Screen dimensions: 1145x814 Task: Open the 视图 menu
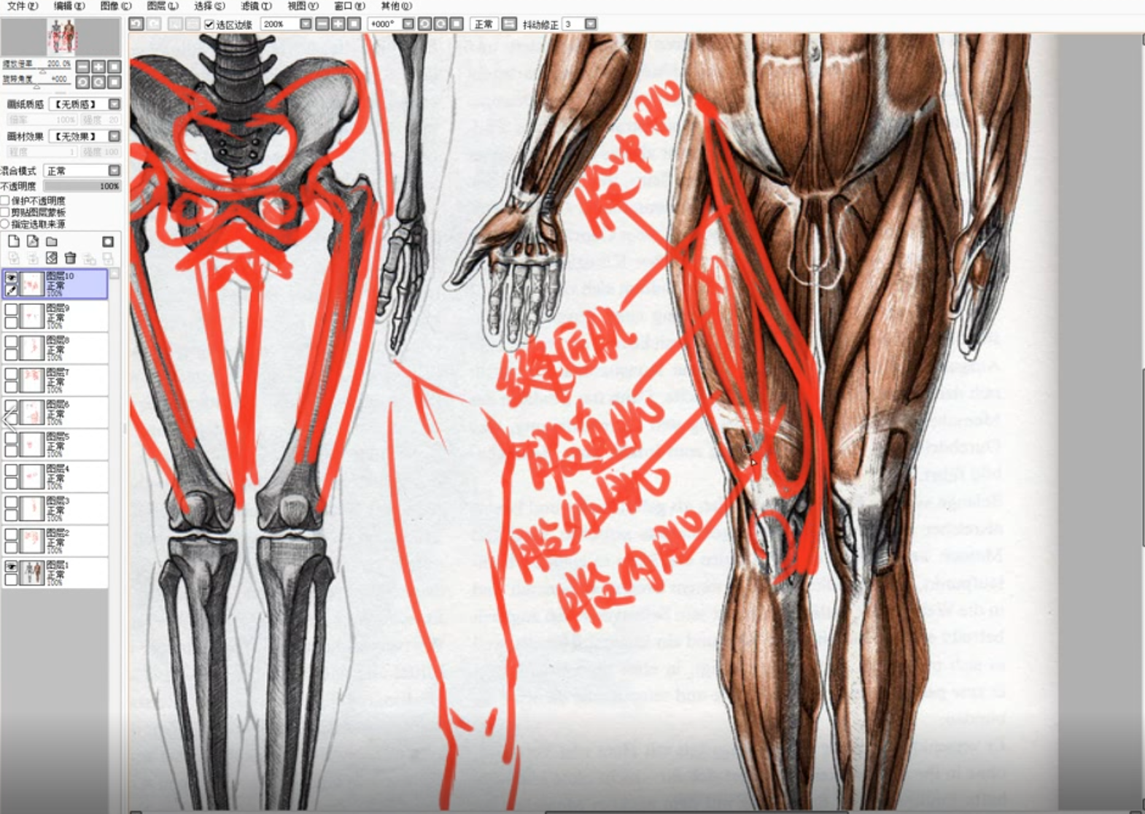point(302,6)
